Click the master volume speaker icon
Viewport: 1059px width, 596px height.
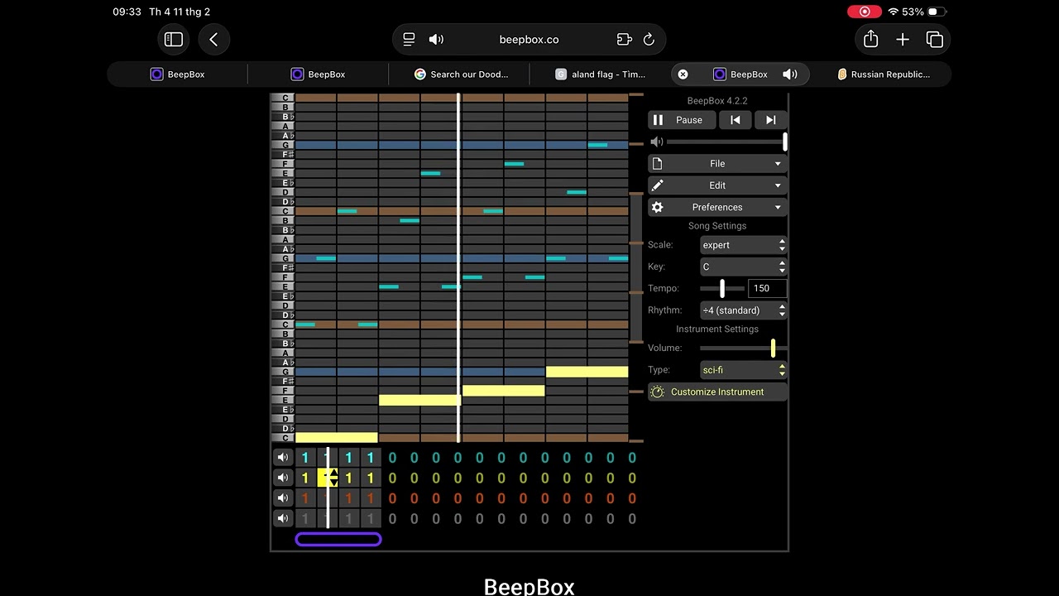(x=656, y=142)
